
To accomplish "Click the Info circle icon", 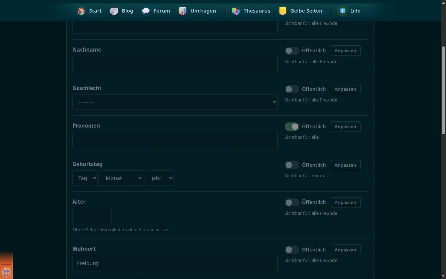I will pyautogui.click(x=343, y=11).
